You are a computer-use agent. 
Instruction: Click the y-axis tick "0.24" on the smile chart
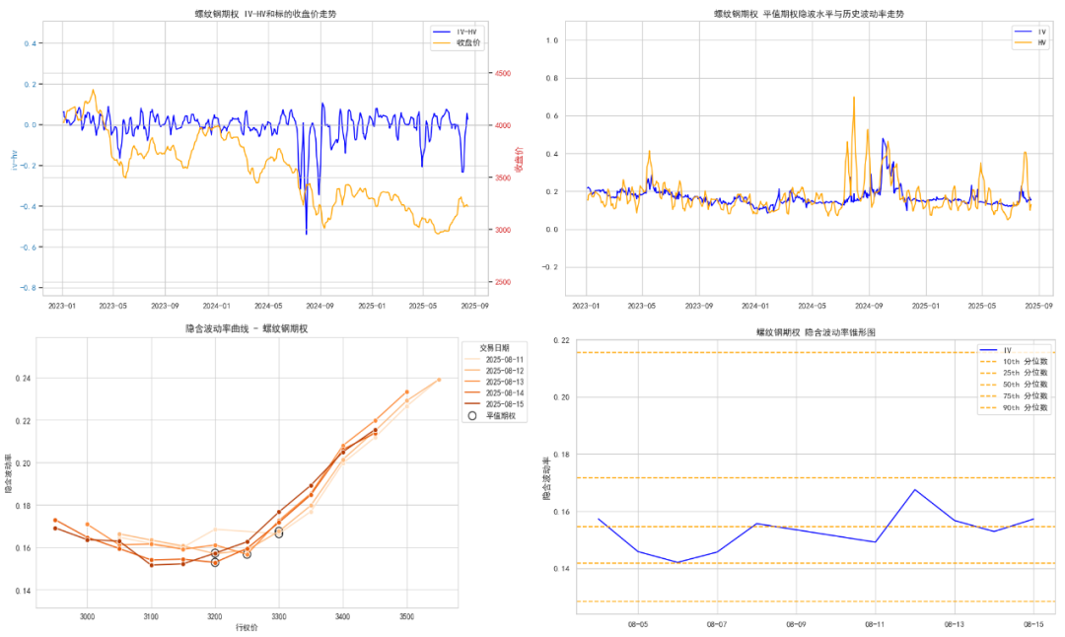(x=23, y=379)
